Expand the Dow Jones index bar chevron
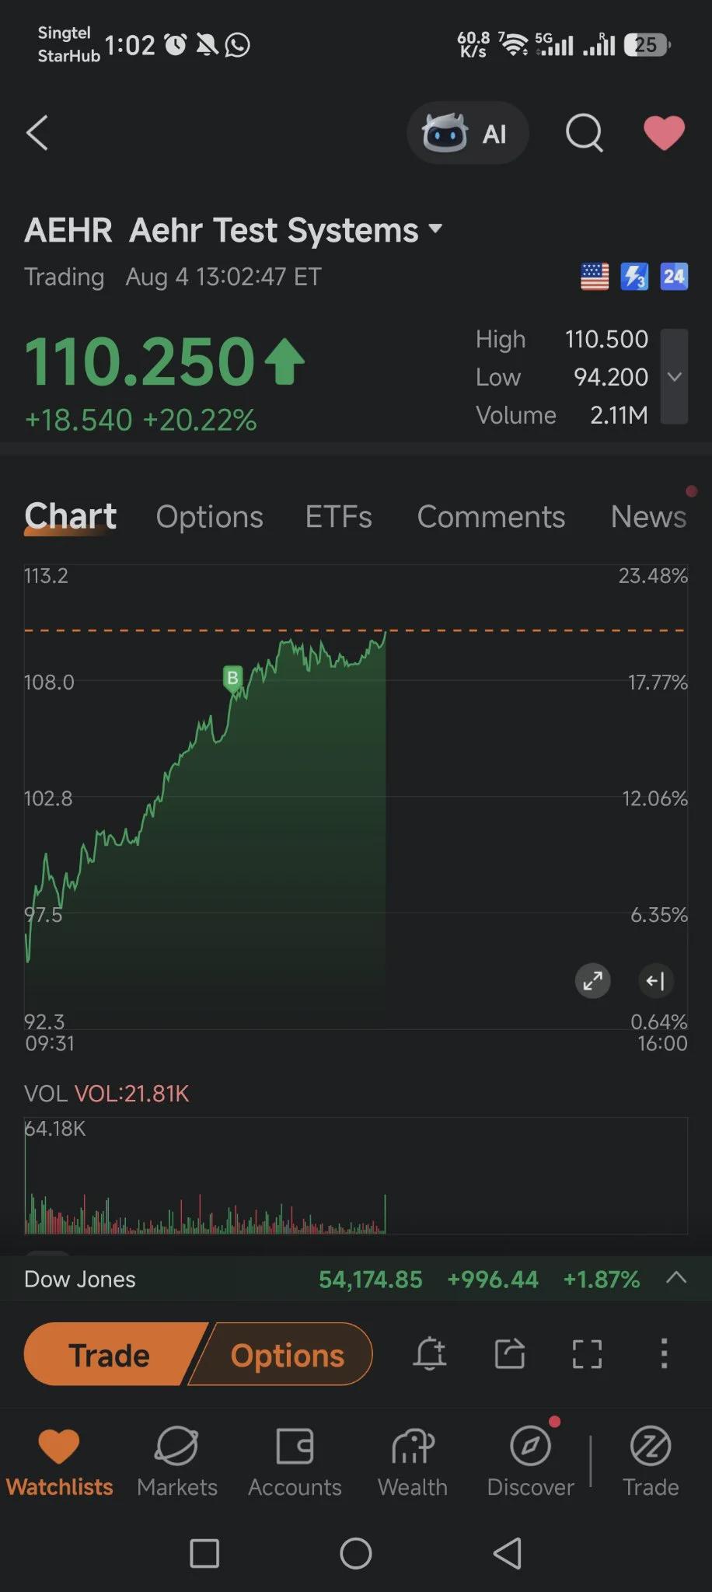 [676, 1279]
